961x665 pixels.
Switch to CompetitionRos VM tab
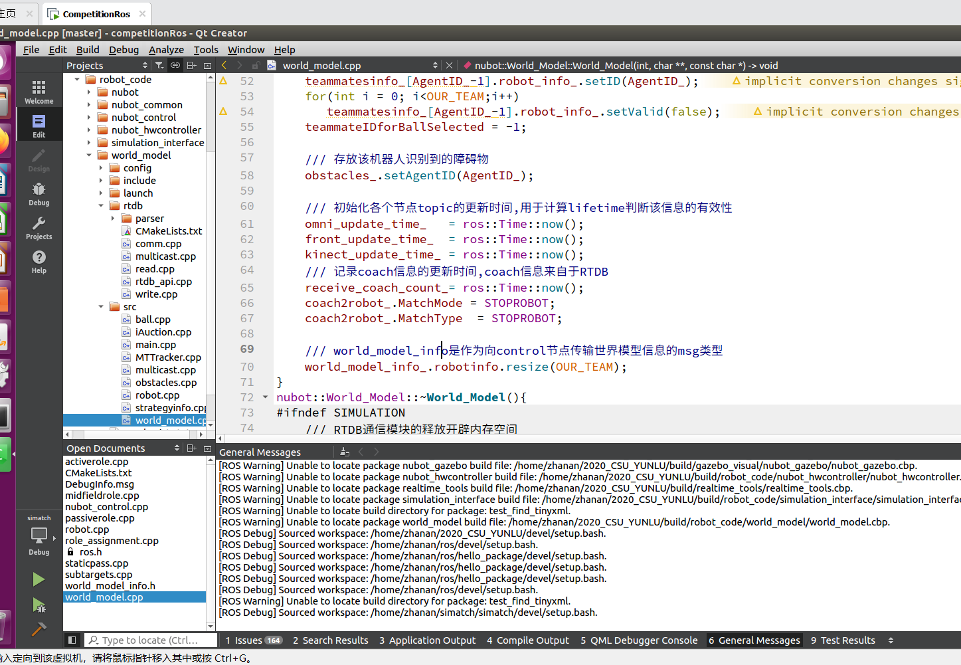coord(97,13)
